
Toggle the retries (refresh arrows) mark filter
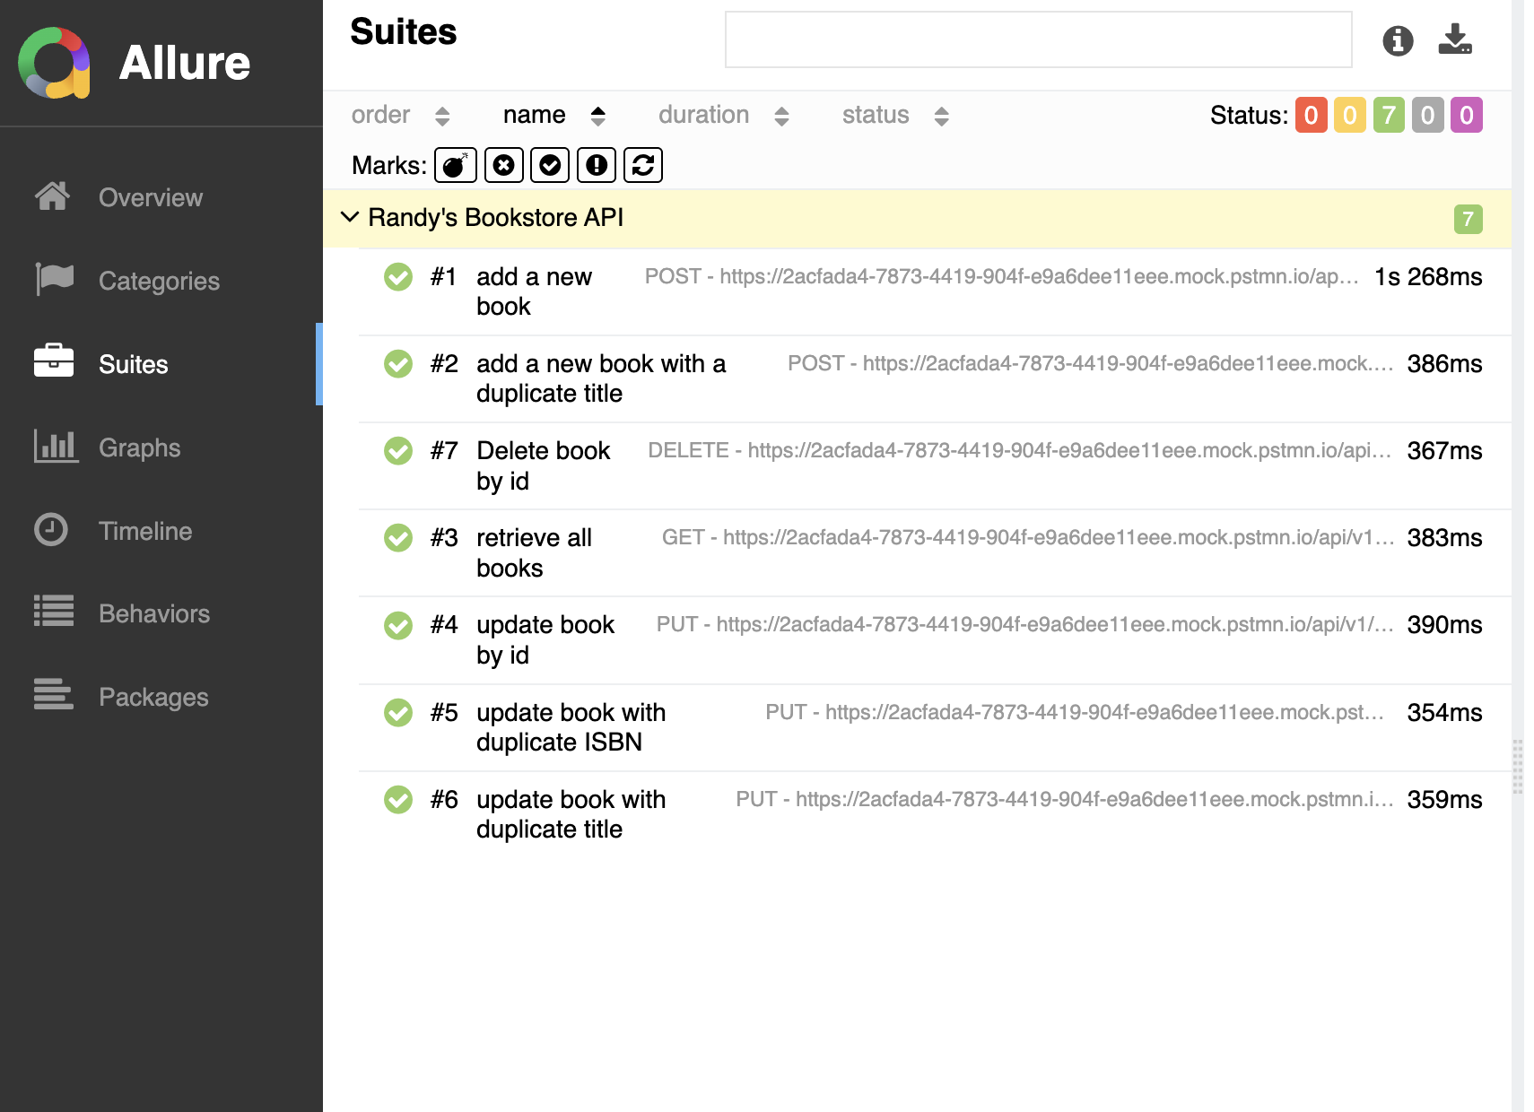[643, 165]
